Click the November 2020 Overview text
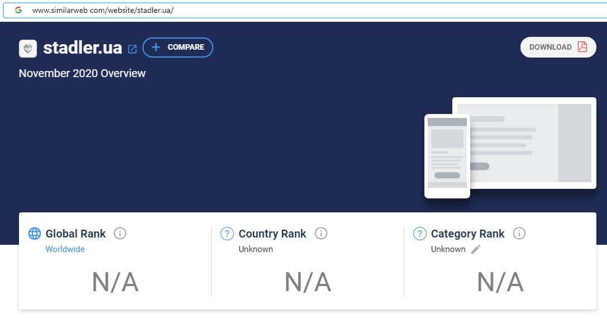The width and height of the screenshot is (607, 318). pyautogui.click(x=82, y=73)
